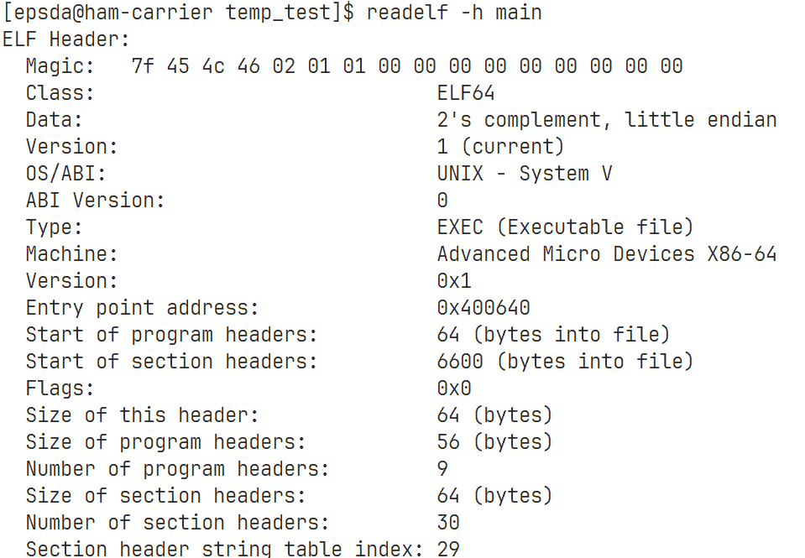Click the Size of this header label

[142, 415]
